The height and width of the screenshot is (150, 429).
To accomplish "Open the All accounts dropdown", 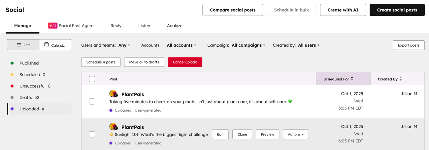I will pos(181,45).
